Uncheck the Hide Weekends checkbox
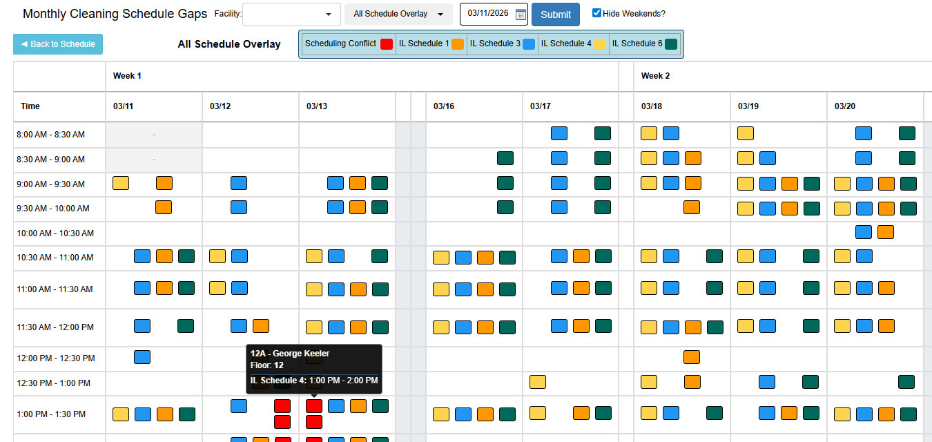Viewport: 932px width, 442px height. click(x=595, y=12)
